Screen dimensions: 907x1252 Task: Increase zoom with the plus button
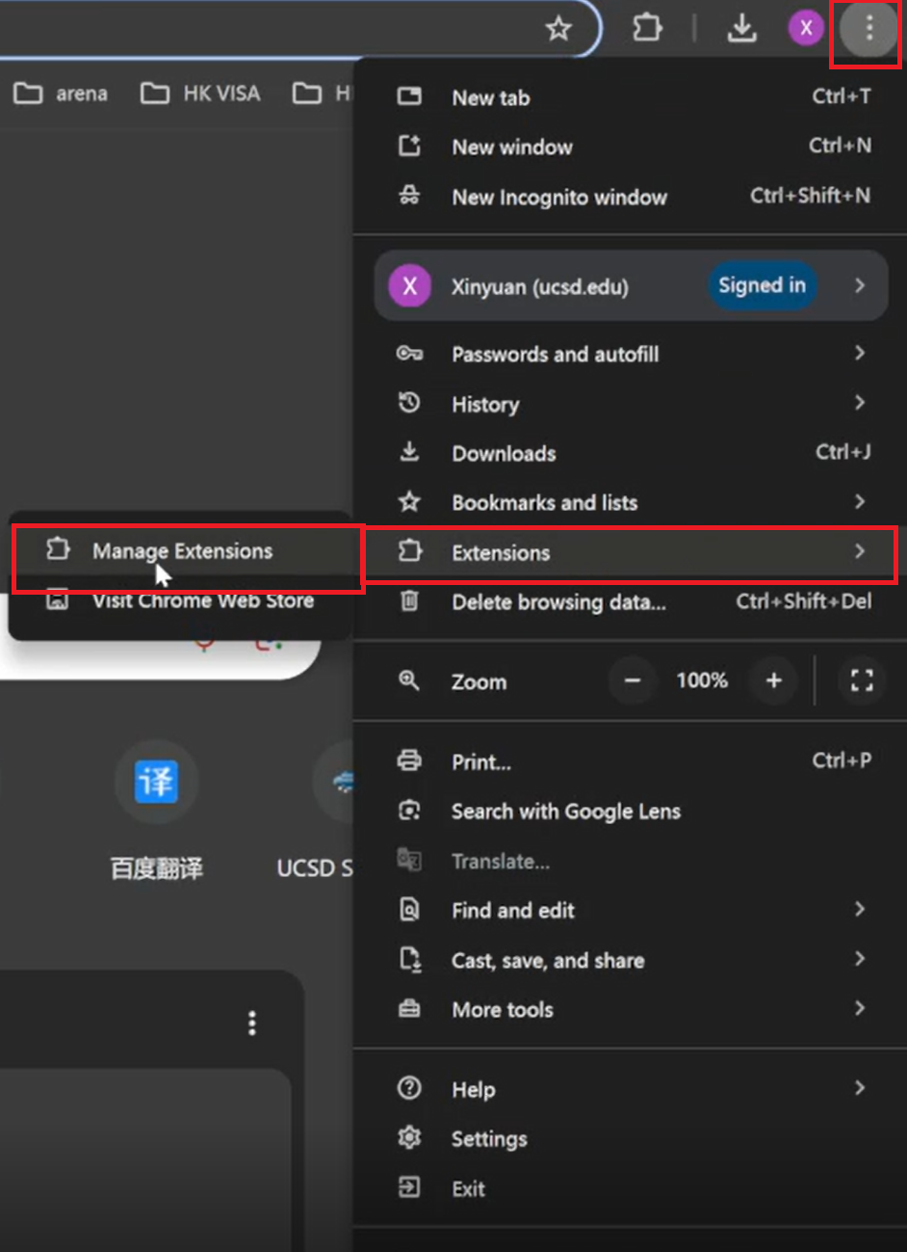pyautogui.click(x=773, y=680)
